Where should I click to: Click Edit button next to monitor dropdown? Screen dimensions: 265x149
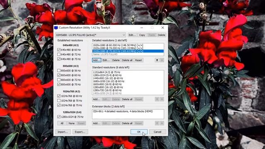pos(132,35)
